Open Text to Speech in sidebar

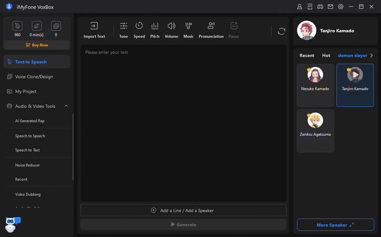click(x=37, y=62)
